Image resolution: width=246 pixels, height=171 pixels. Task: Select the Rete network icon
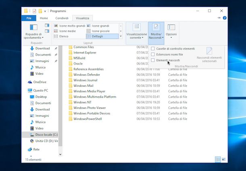(30, 149)
